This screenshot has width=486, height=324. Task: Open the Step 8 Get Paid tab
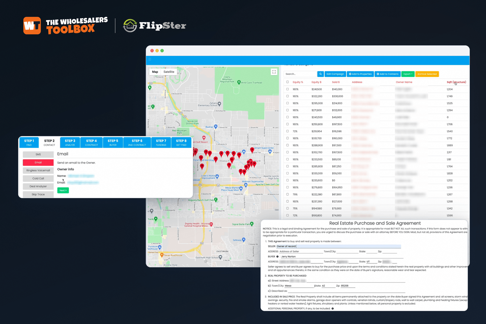181,143
